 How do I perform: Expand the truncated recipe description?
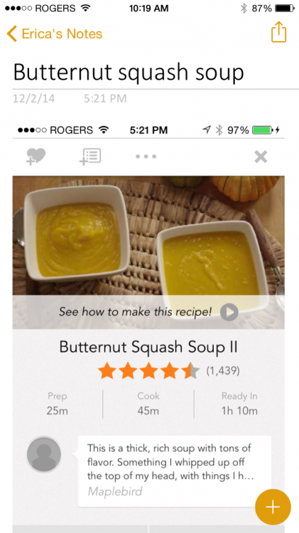click(170, 462)
